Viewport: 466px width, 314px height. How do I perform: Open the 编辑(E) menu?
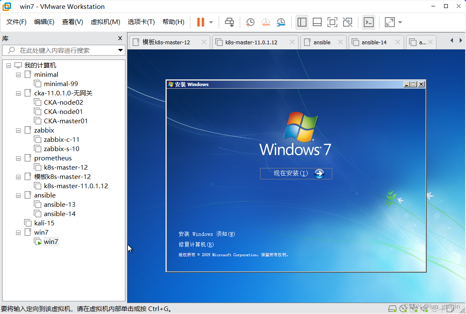pos(44,22)
